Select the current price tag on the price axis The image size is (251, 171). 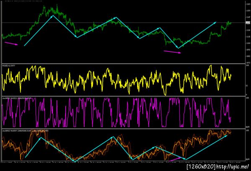tap(248, 23)
